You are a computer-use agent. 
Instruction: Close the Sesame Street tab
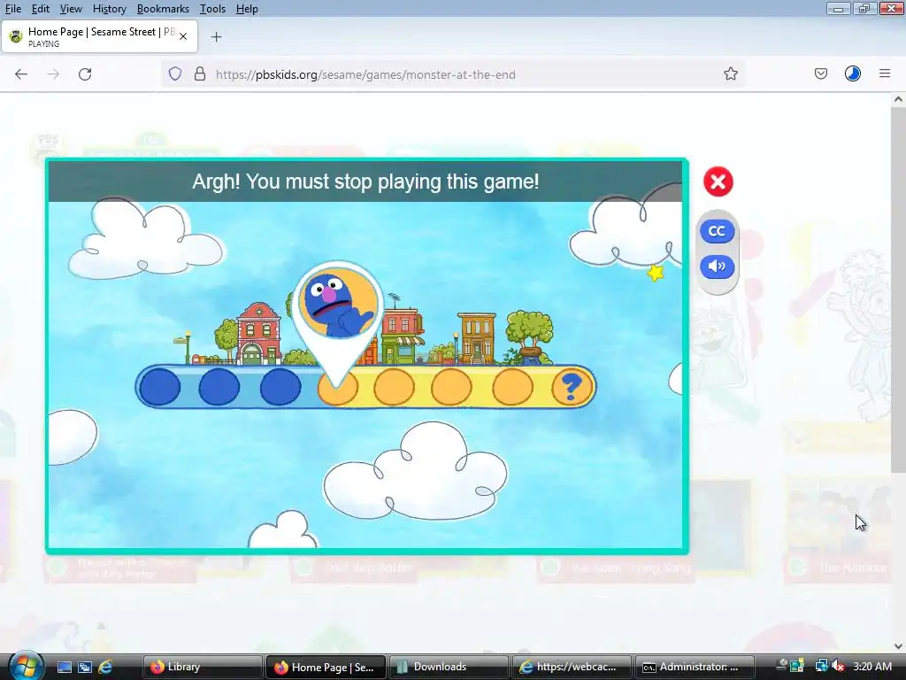pos(183,36)
